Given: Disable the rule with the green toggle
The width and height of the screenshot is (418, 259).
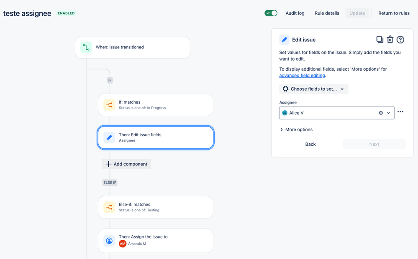Looking at the screenshot, I should [271, 13].
